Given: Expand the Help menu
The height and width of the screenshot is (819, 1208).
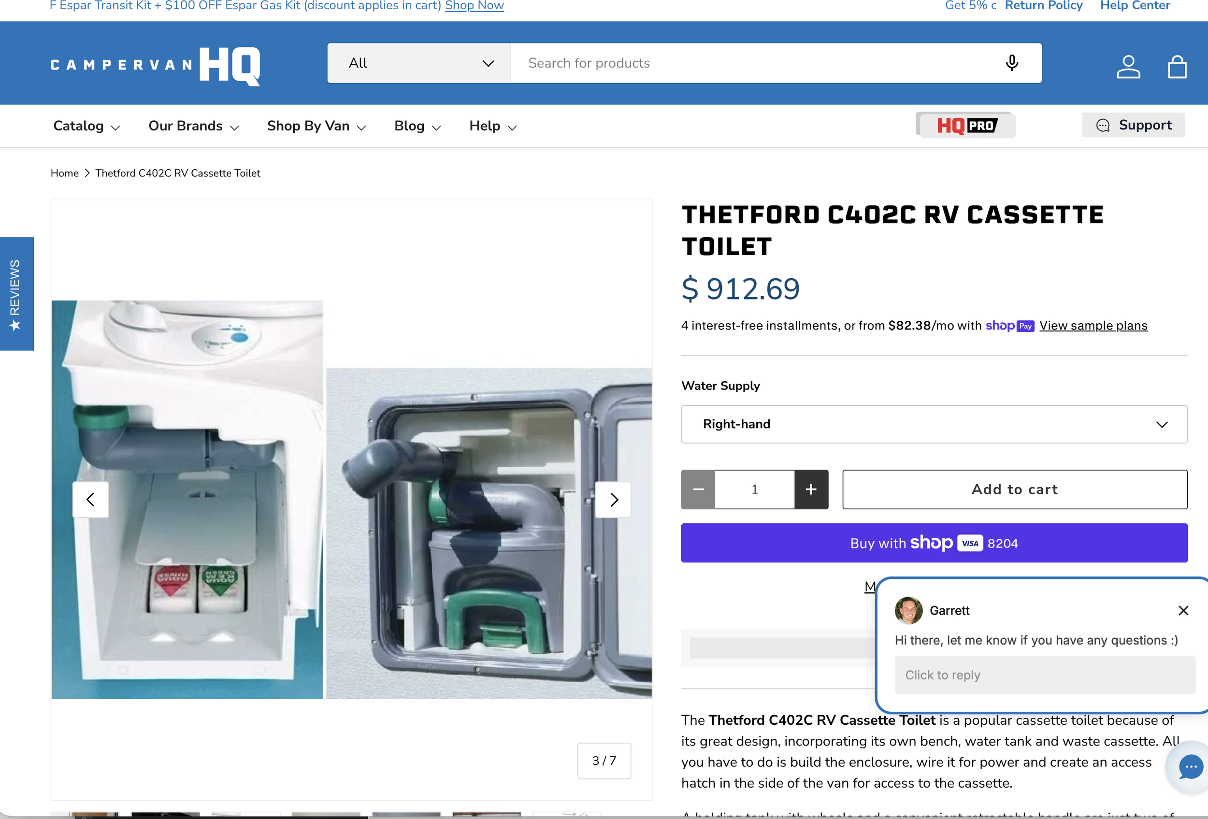Looking at the screenshot, I should coord(493,126).
